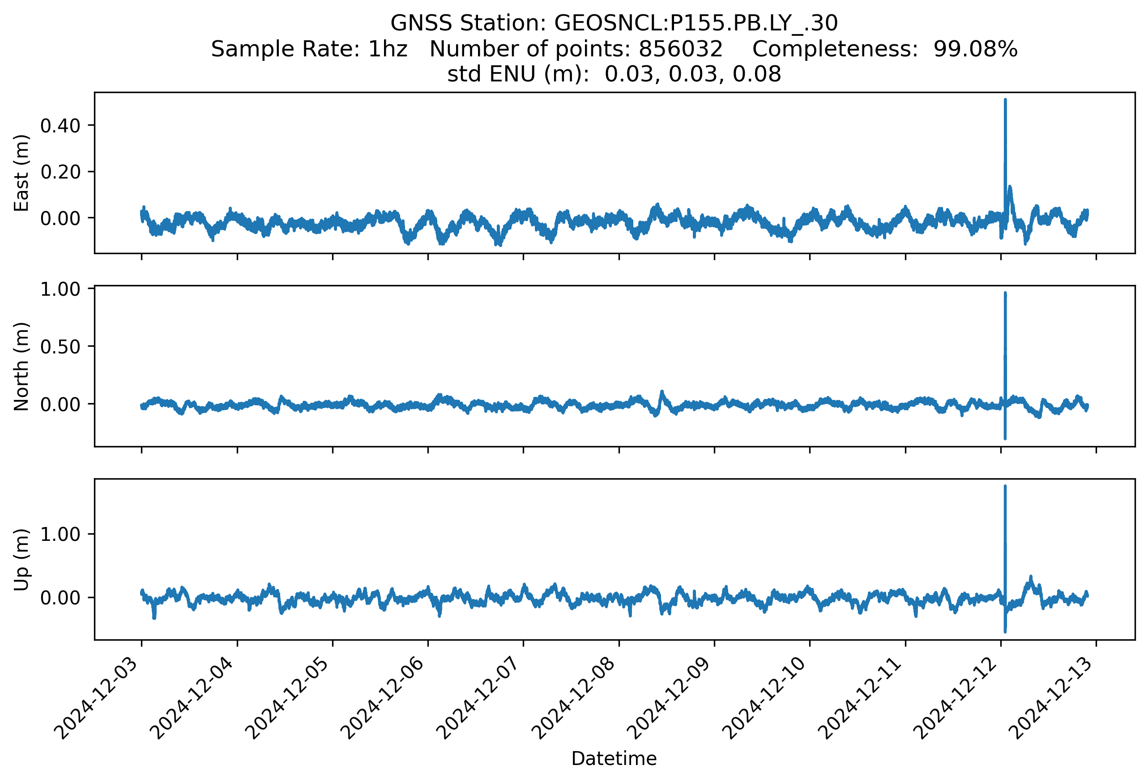Screen dimensions: 1148x782
Task: Click the East panel spike peak
Action: coord(1005,101)
